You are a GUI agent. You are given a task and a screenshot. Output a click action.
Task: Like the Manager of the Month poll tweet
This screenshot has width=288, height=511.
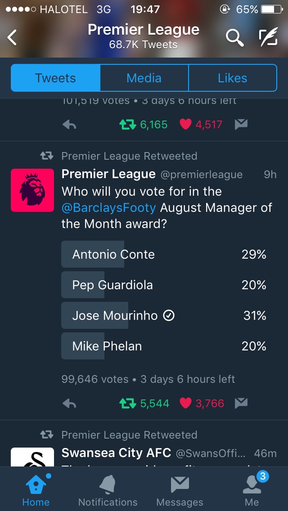coord(185,403)
